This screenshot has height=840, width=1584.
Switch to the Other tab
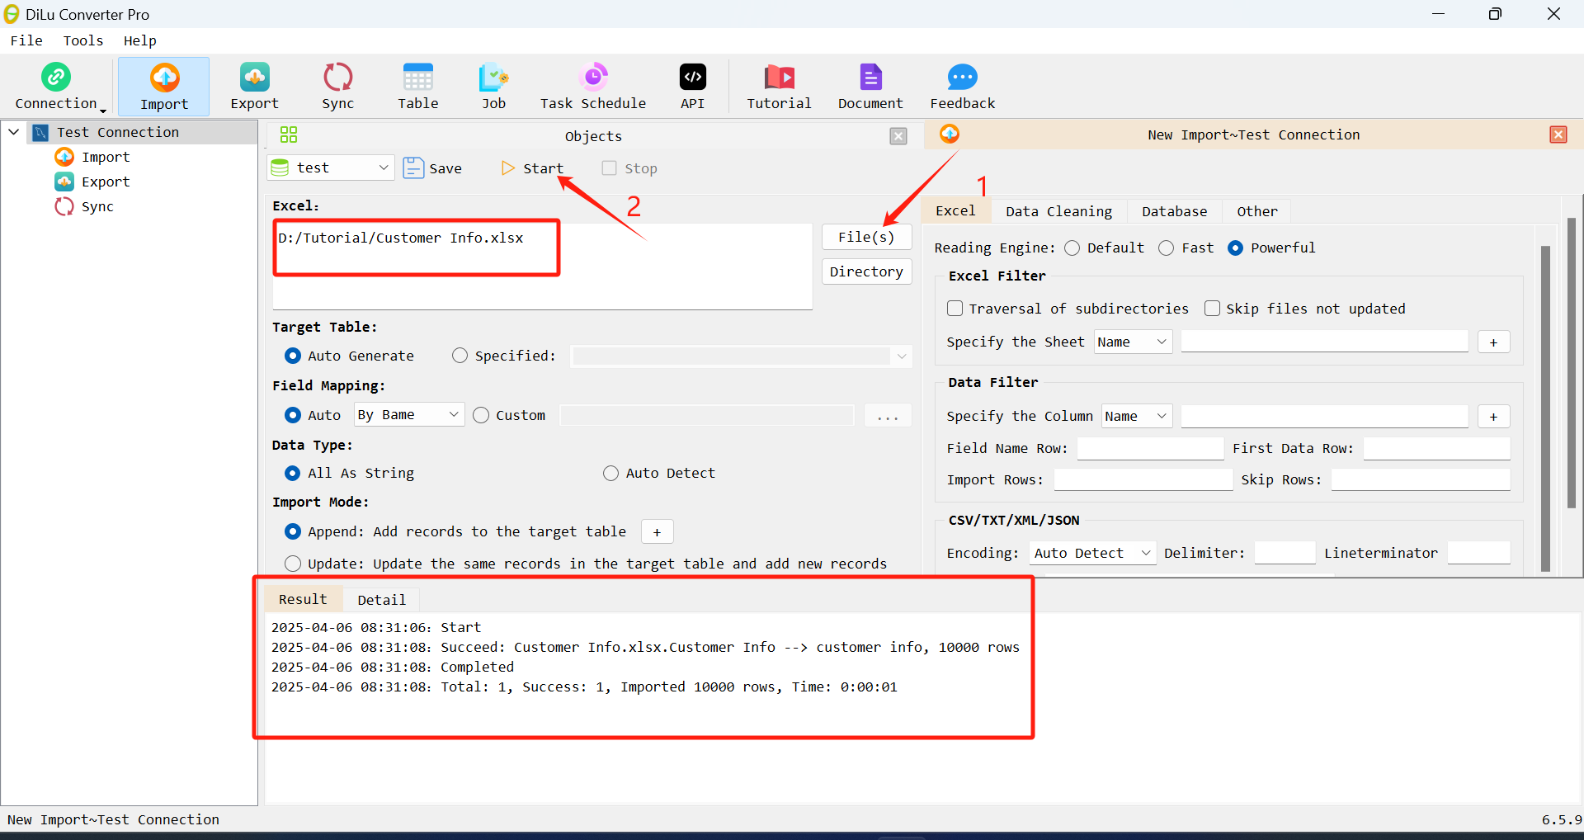1256,211
